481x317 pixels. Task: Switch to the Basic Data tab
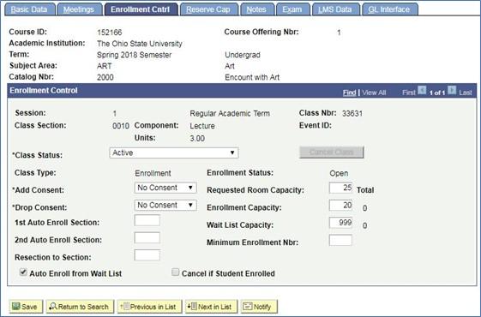tap(30, 9)
